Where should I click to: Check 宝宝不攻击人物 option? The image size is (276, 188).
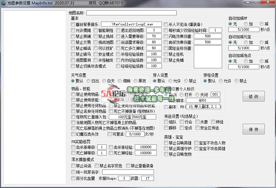196,143
